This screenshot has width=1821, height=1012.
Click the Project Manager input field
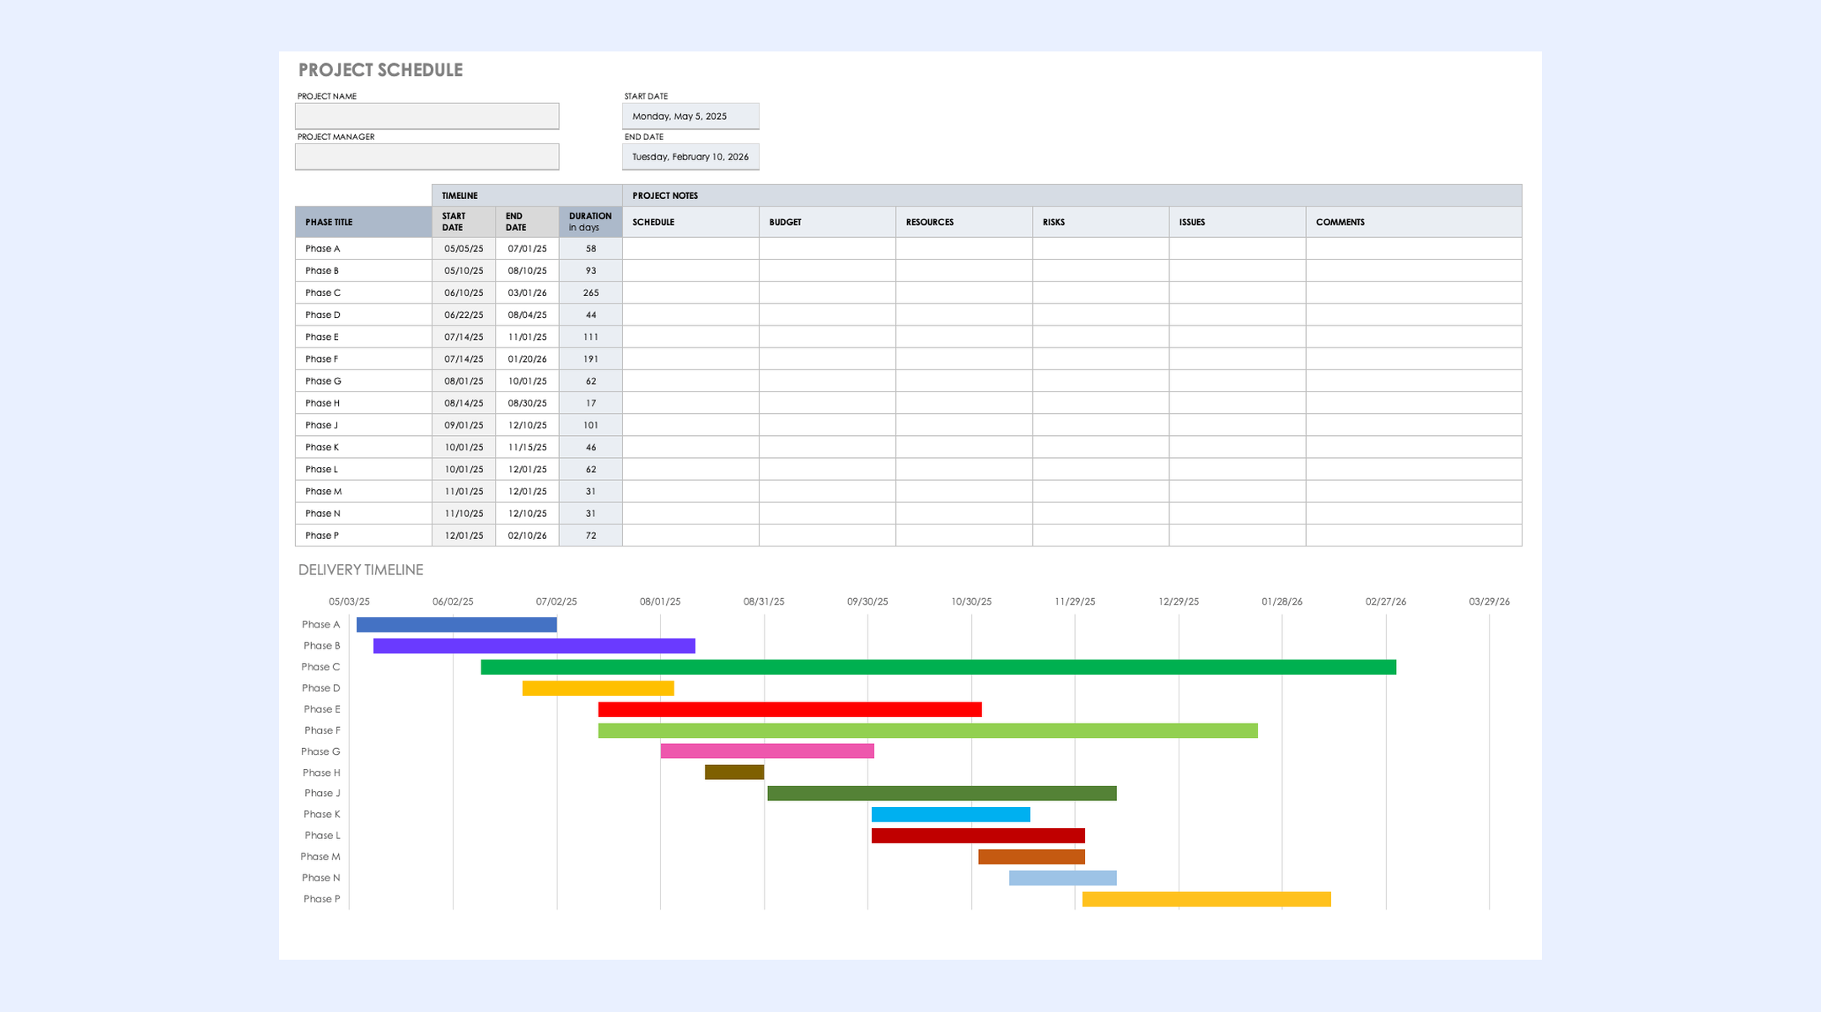click(x=427, y=156)
